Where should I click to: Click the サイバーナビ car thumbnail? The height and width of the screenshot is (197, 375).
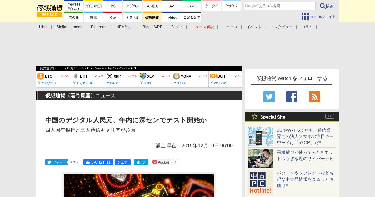pyautogui.click(x=261, y=159)
